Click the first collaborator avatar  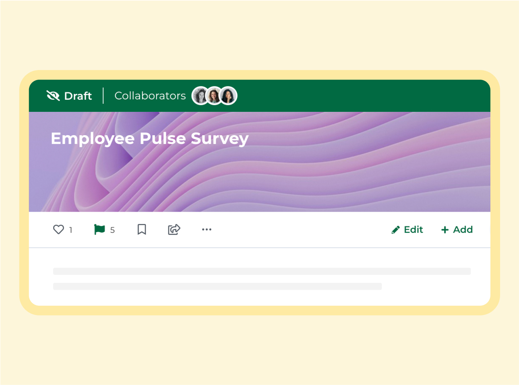point(200,96)
